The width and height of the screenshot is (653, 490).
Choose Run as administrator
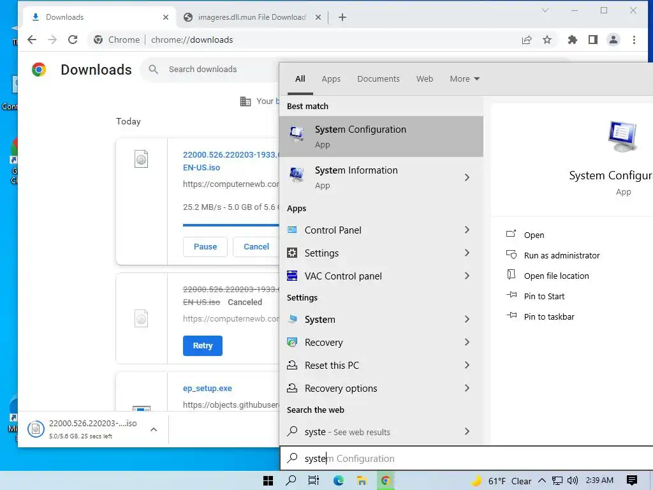click(561, 255)
